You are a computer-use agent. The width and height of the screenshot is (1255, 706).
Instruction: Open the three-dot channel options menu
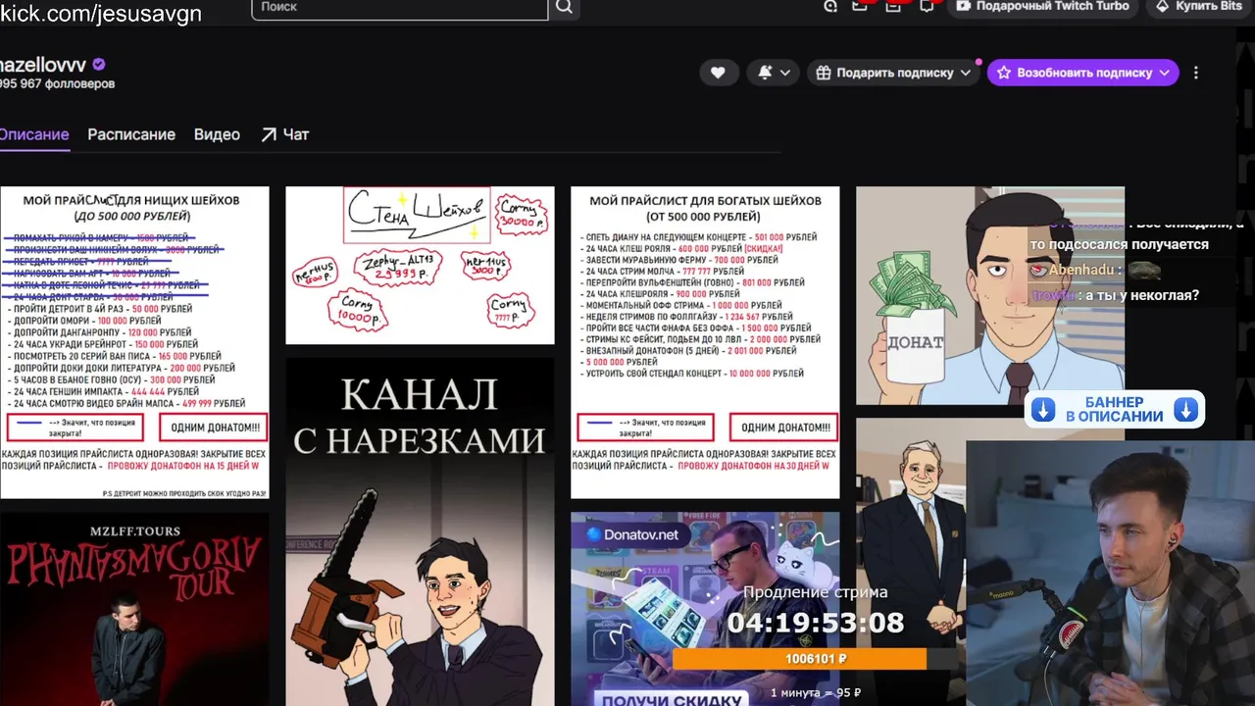pyautogui.click(x=1196, y=73)
